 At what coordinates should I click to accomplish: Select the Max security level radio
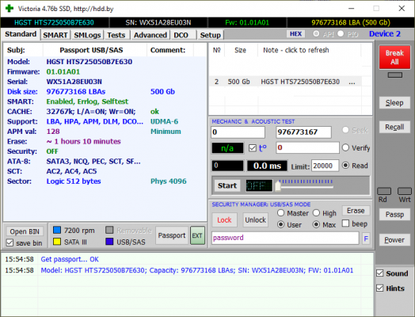(x=316, y=224)
